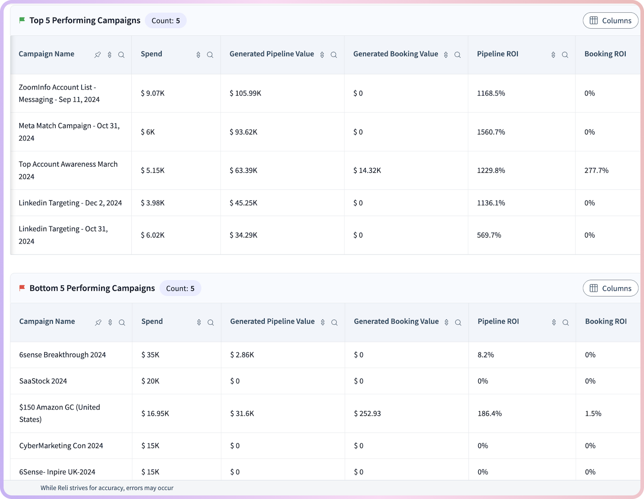The image size is (644, 499).
Task: Search Spend column in Bottom 5 table
Action: (x=211, y=322)
